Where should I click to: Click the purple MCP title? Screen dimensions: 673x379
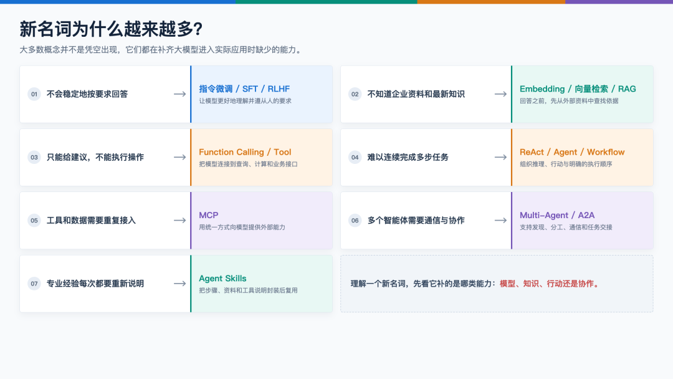(x=209, y=215)
